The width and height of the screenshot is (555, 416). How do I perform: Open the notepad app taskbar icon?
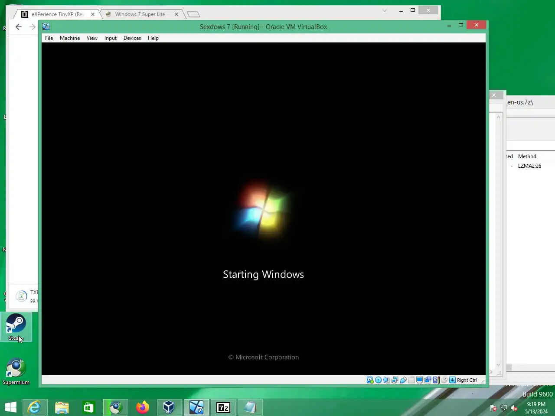250,407
